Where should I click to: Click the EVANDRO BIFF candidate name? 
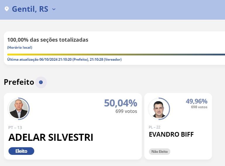[x=171, y=135]
